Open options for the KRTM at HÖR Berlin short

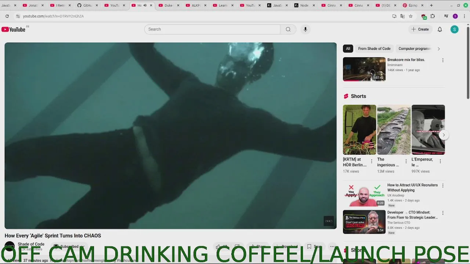tap(371, 161)
